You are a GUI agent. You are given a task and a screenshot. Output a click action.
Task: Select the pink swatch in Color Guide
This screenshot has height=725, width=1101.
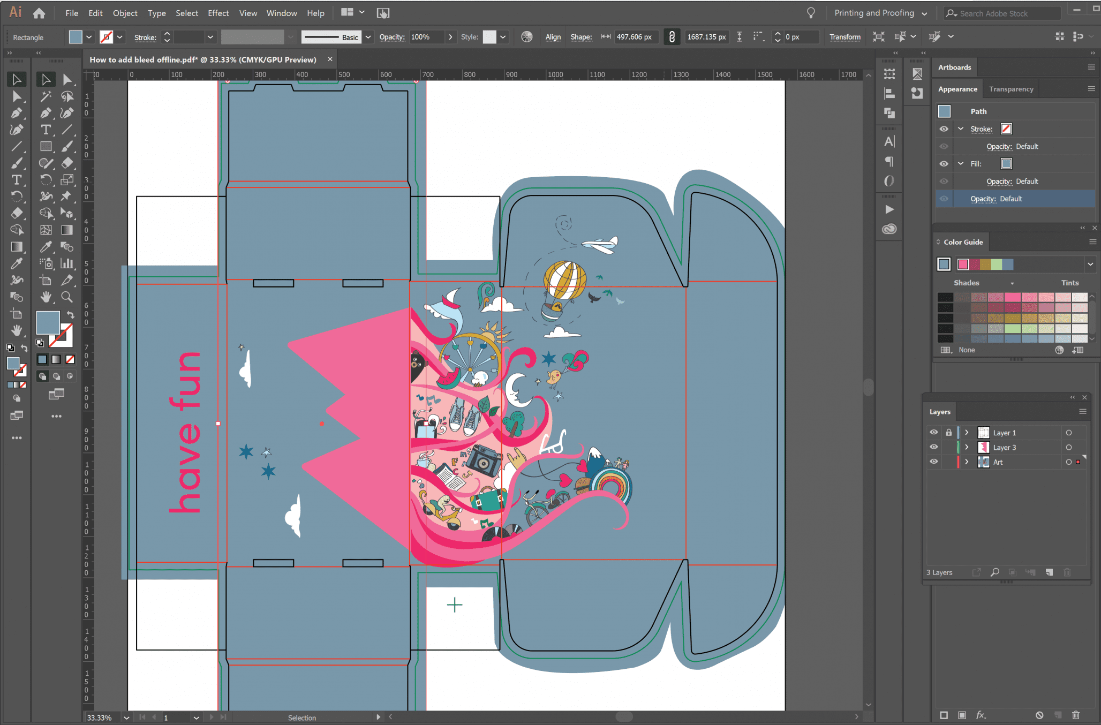coord(963,264)
